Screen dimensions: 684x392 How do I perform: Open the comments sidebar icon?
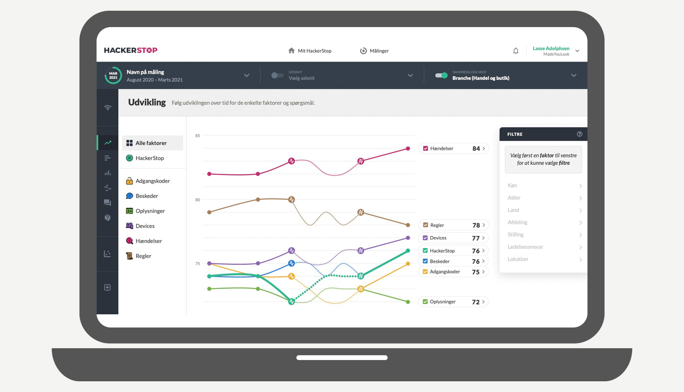108,202
